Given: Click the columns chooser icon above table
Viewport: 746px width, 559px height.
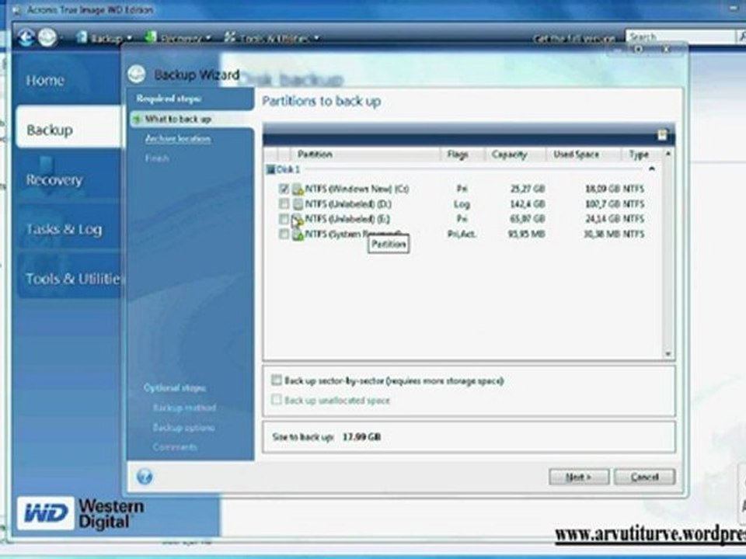Looking at the screenshot, I should pyautogui.click(x=662, y=135).
